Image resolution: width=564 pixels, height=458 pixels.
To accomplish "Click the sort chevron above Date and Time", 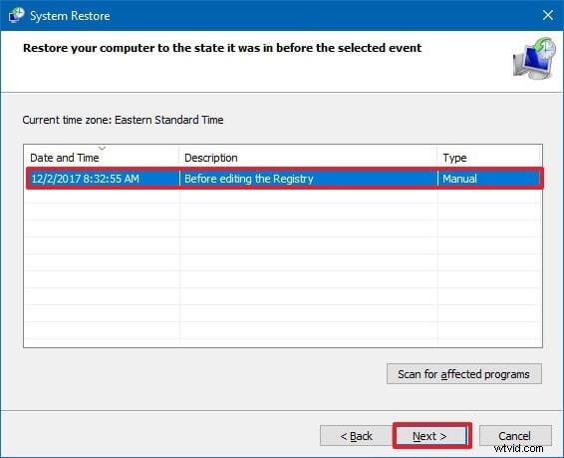I will (x=102, y=148).
